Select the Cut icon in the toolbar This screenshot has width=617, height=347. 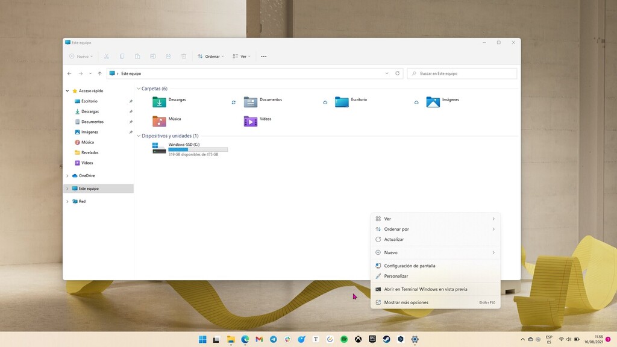tap(106, 56)
